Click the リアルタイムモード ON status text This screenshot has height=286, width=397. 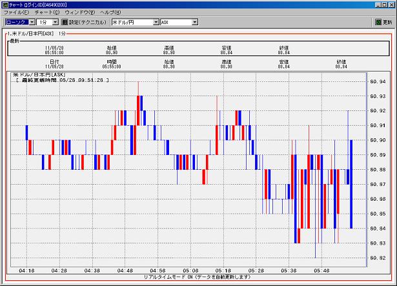(x=196, y=276)
